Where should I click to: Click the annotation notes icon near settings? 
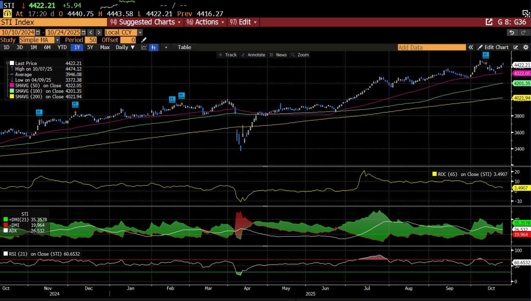pyautogui.click(x=516, y=47)
